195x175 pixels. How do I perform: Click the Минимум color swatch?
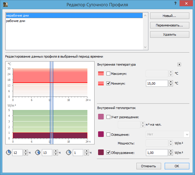pyautogui.click(x=101, y=83)
